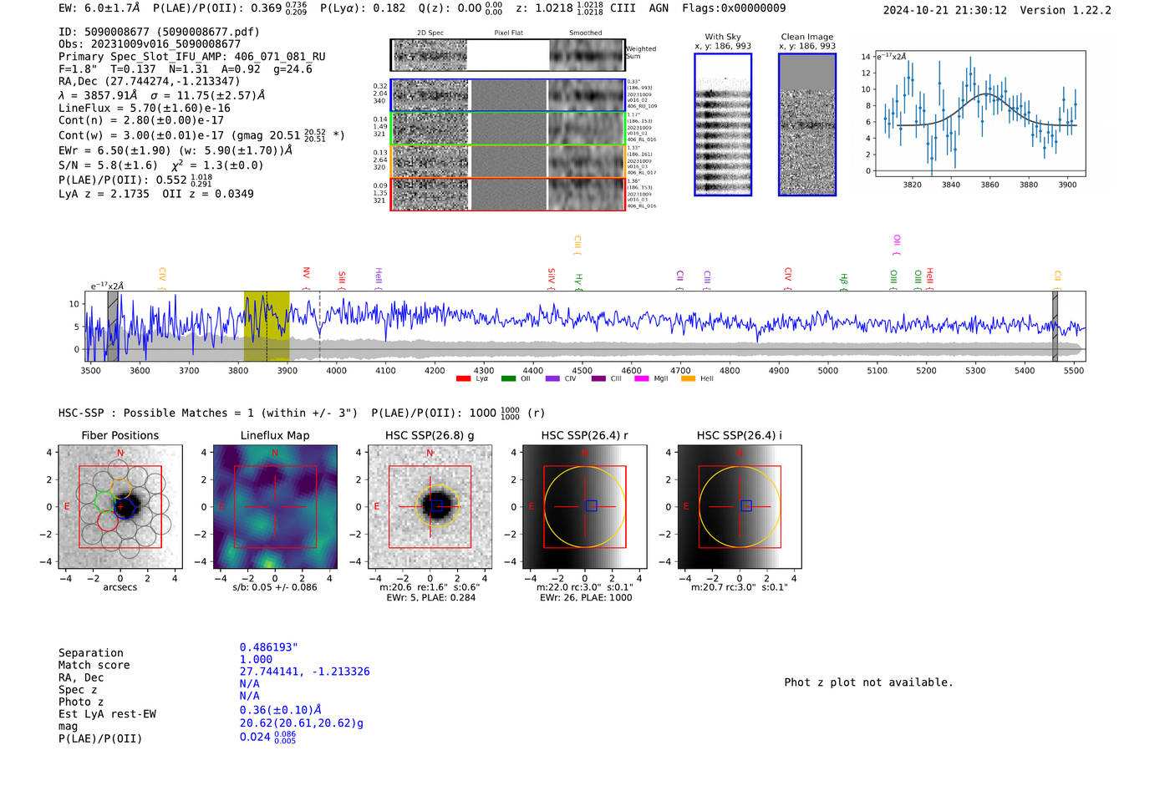The height and width of the screenshot is (796, 1170).
Task: Open the HSC SSP(26.4) r cutout
Action: click(x=585, y=507)
